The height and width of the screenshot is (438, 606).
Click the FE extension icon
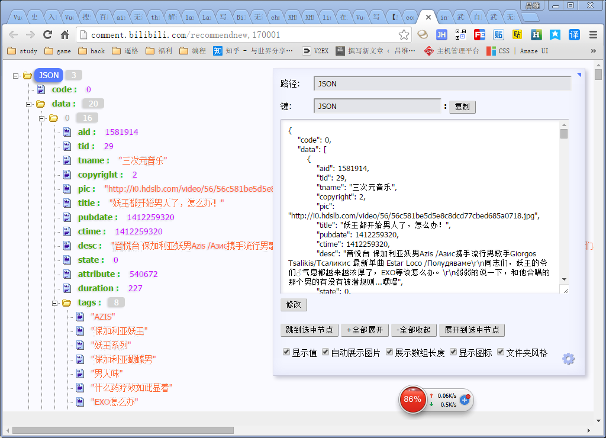click(x=479, y=36)
